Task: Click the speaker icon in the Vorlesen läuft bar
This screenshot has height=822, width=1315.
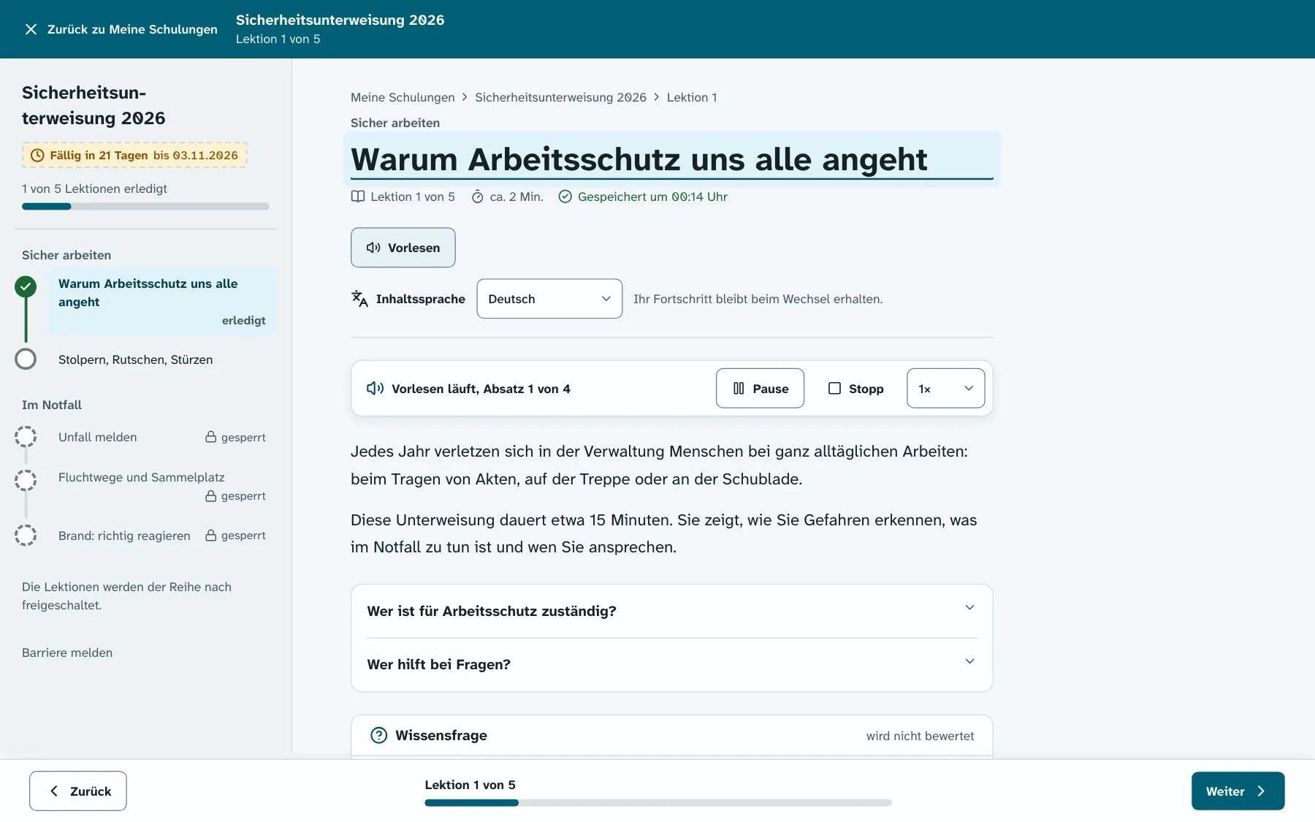Action: (x=375, y=388)
